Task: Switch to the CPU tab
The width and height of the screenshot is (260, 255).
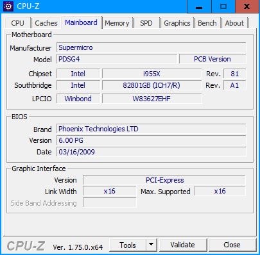Action: coord(17,23)
